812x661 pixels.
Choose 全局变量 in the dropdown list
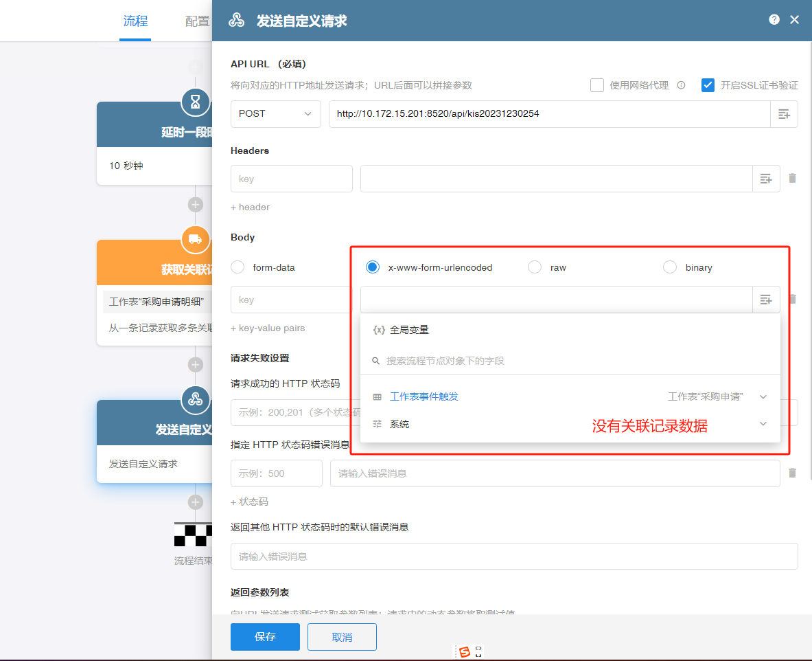[409, 330]
